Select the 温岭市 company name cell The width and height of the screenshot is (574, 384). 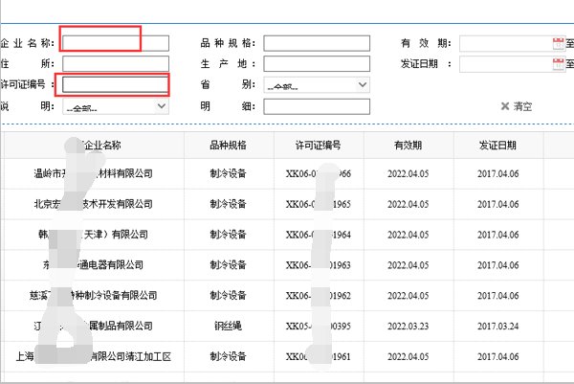tap(94, 173)
